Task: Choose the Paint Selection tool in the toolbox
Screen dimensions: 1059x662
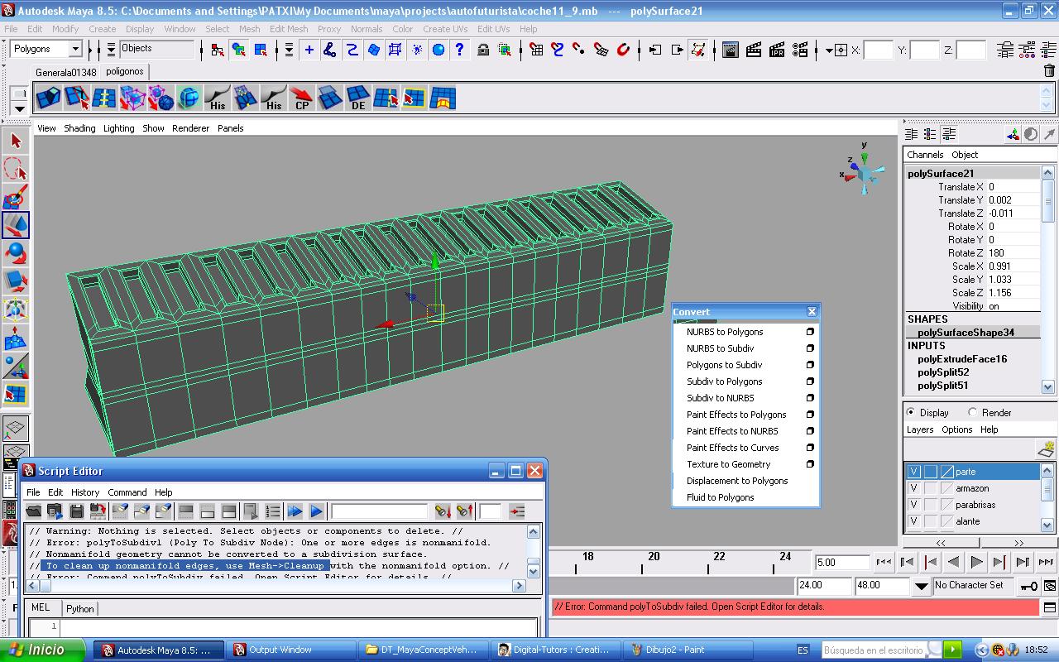Action: (16, 197)
